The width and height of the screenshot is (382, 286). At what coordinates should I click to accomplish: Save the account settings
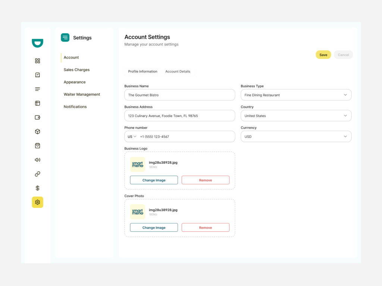point(323,54)
